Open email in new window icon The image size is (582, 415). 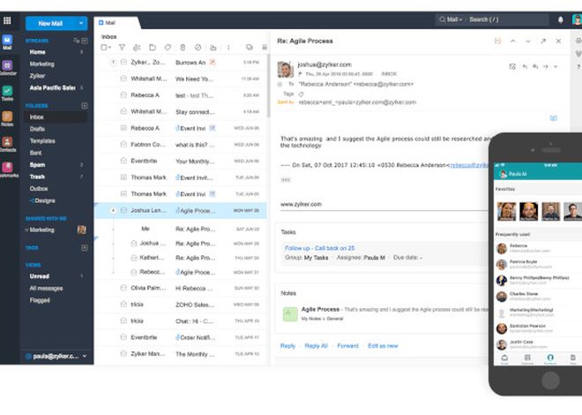543,41
